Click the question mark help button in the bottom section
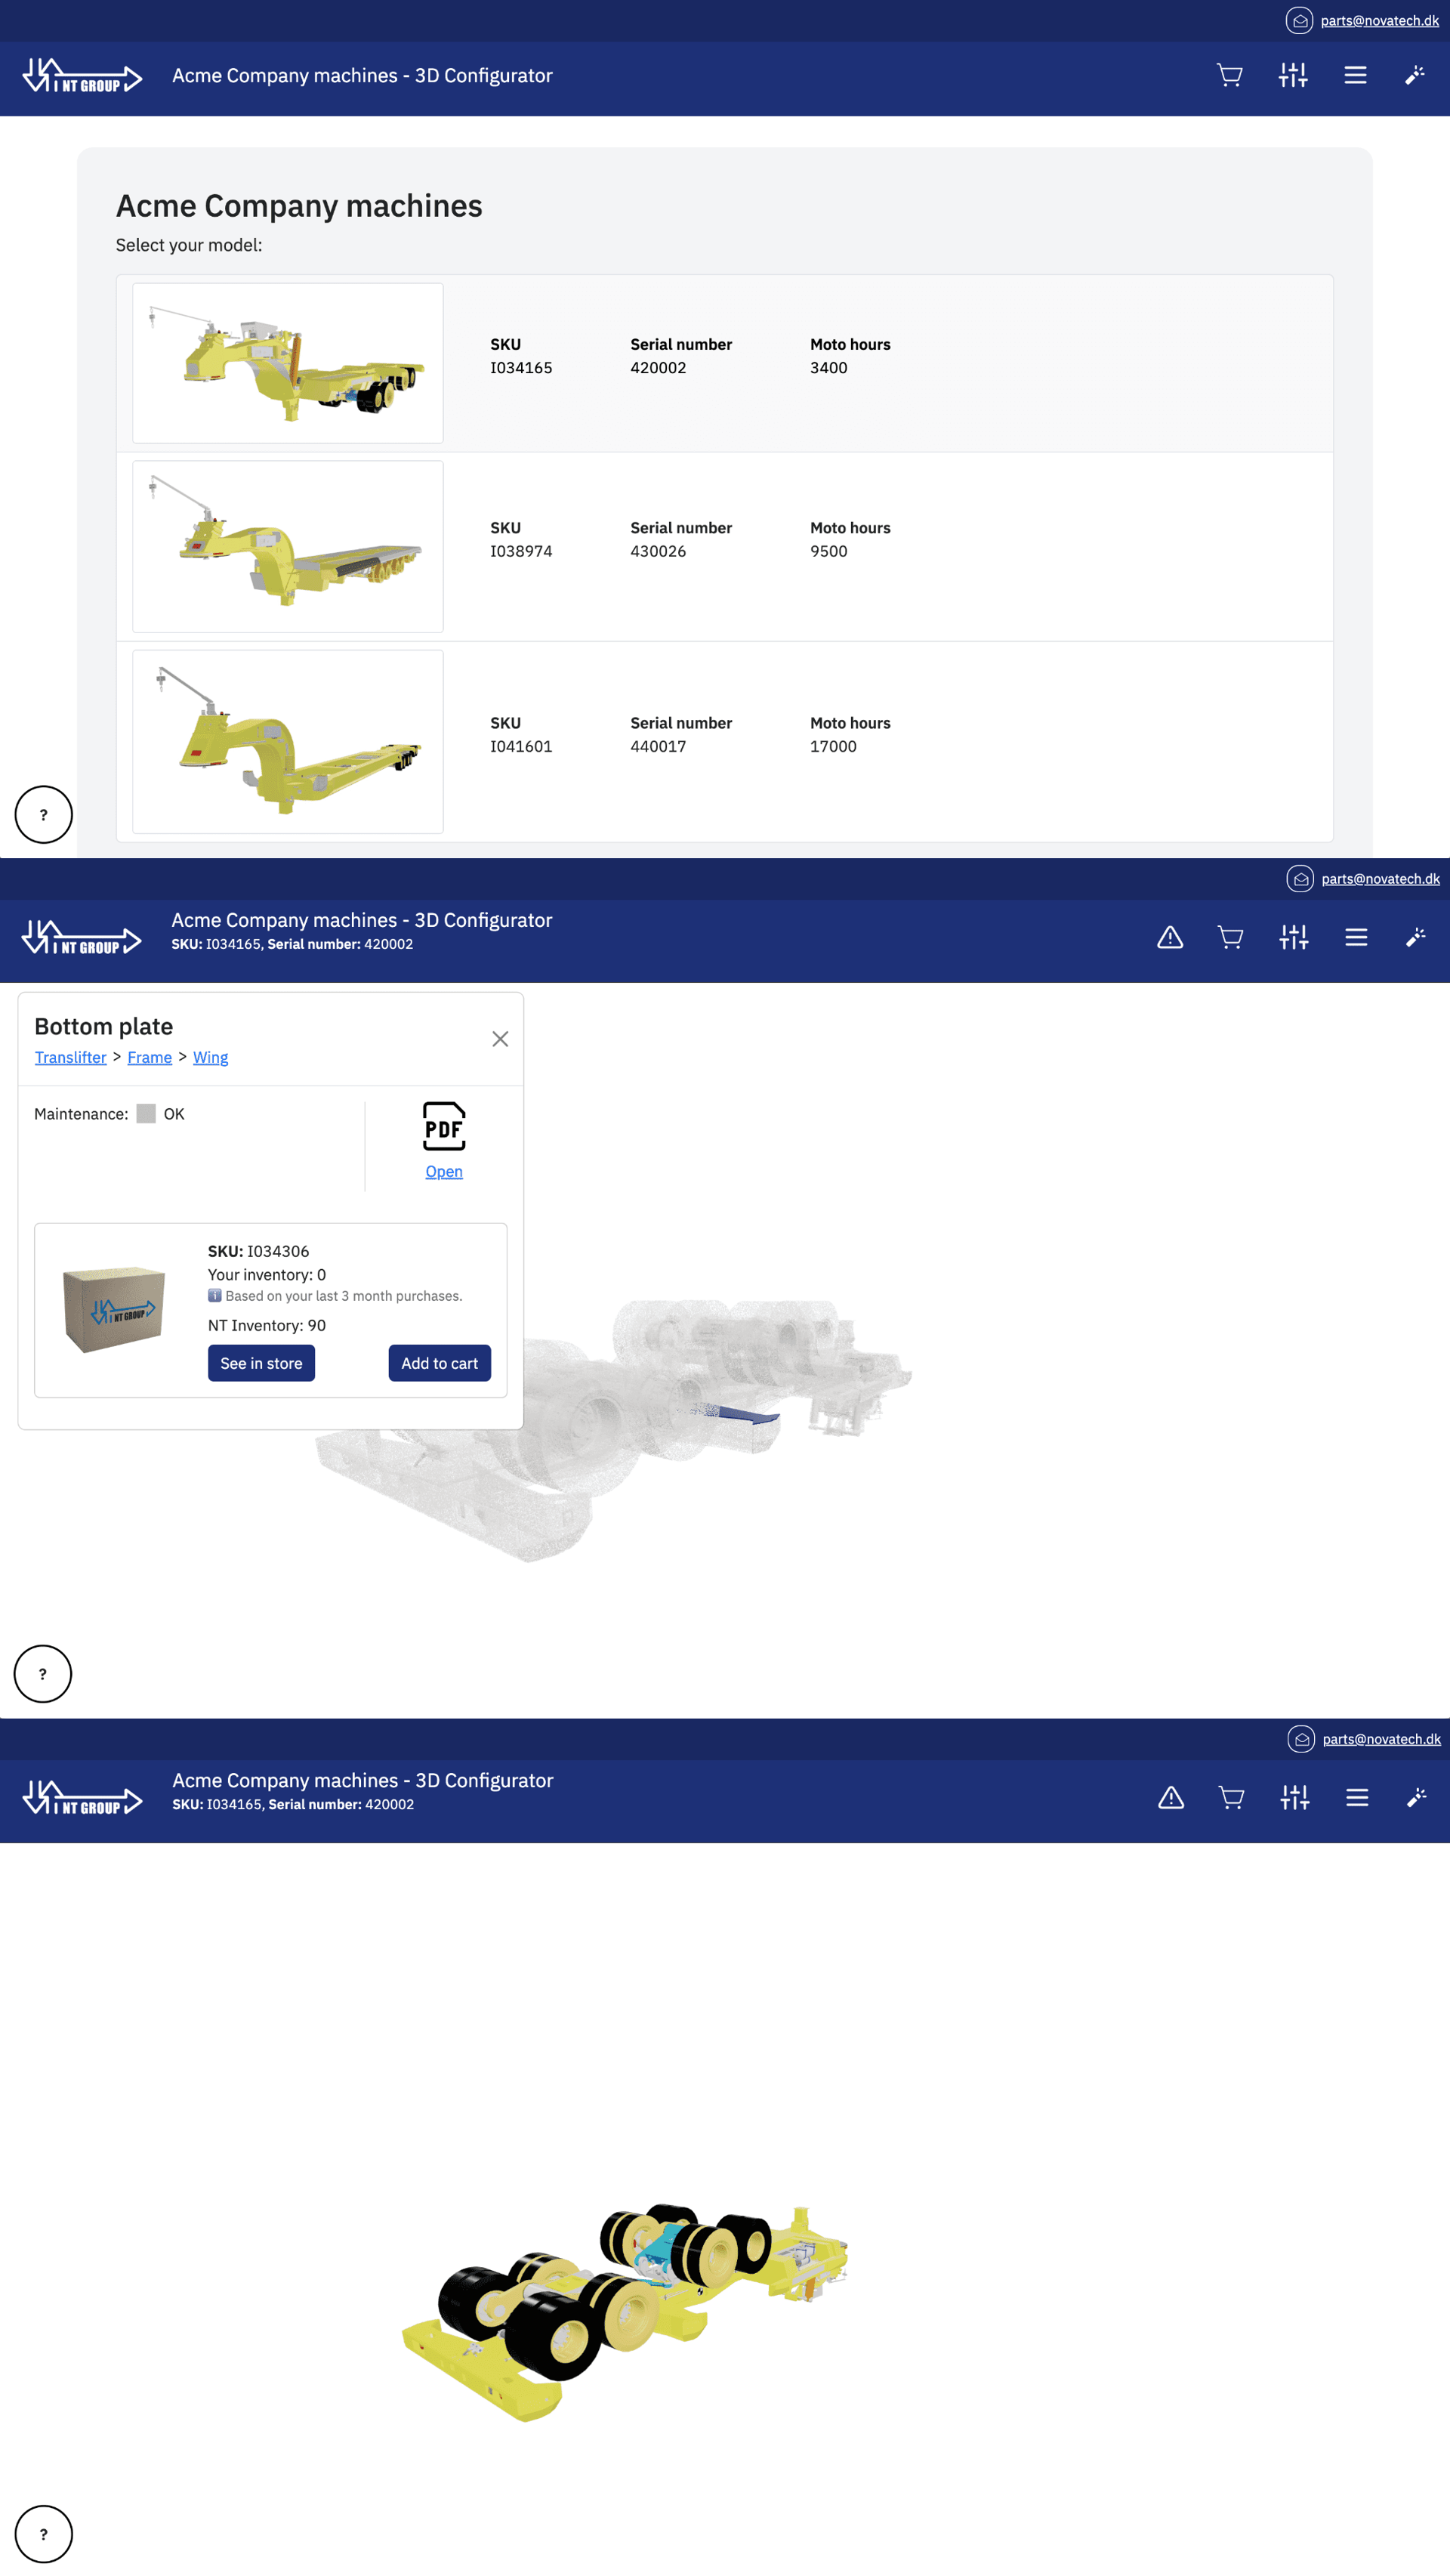 point(43,2533)
